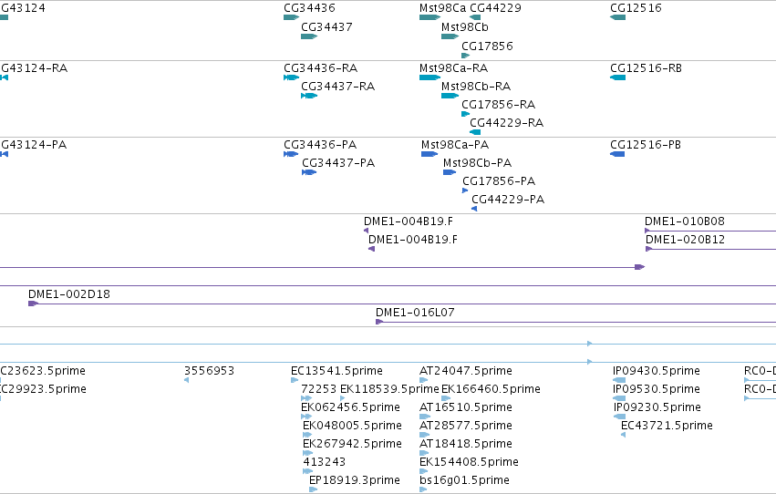Select transcript CG34436-RA
Image resolution: width=776 pixels, height=494 pixels.
(321, 68)
